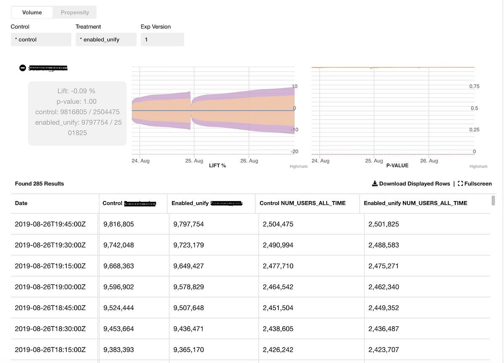
Task: Click the Highcharts credit under the P-VALUE chart
Action: (x=478, y=166)
